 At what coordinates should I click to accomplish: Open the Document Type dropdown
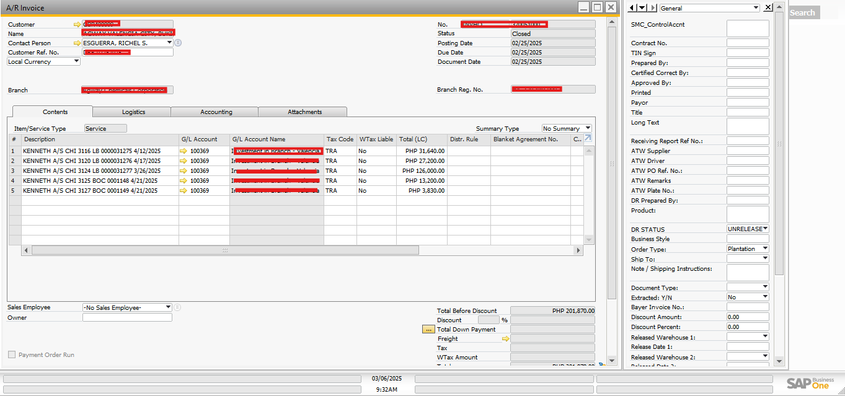tap(766, 288)
